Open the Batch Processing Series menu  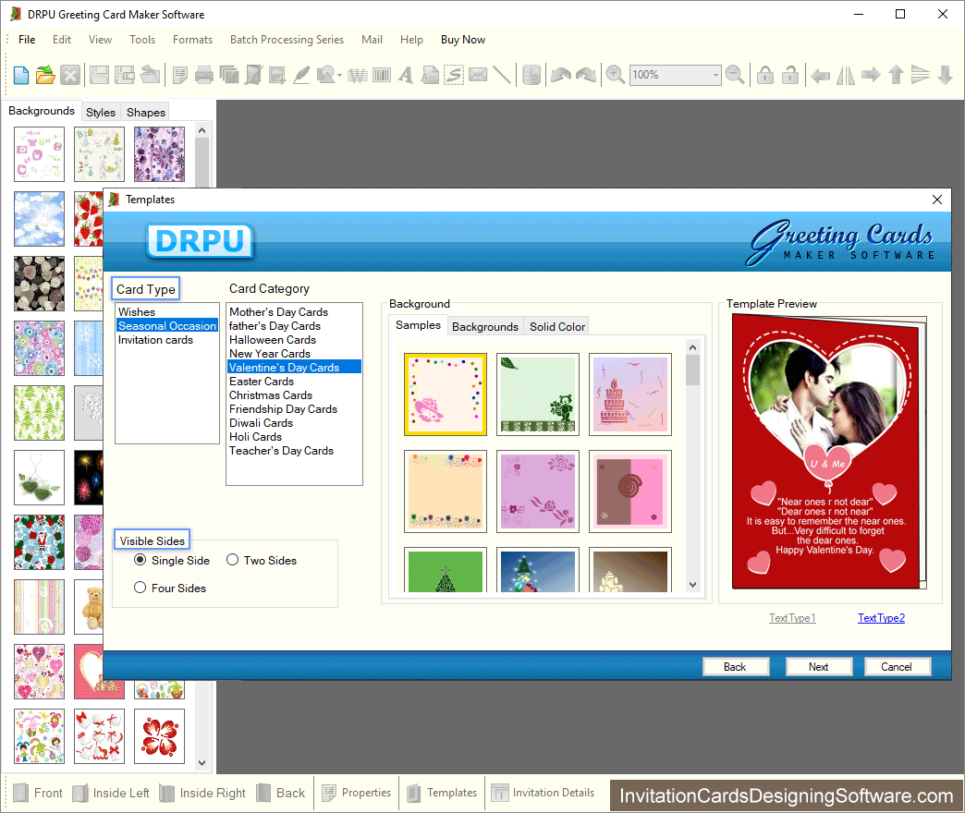pos(287,40)
